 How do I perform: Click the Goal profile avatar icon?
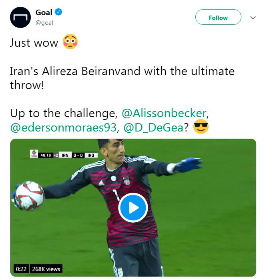[20, 17]
